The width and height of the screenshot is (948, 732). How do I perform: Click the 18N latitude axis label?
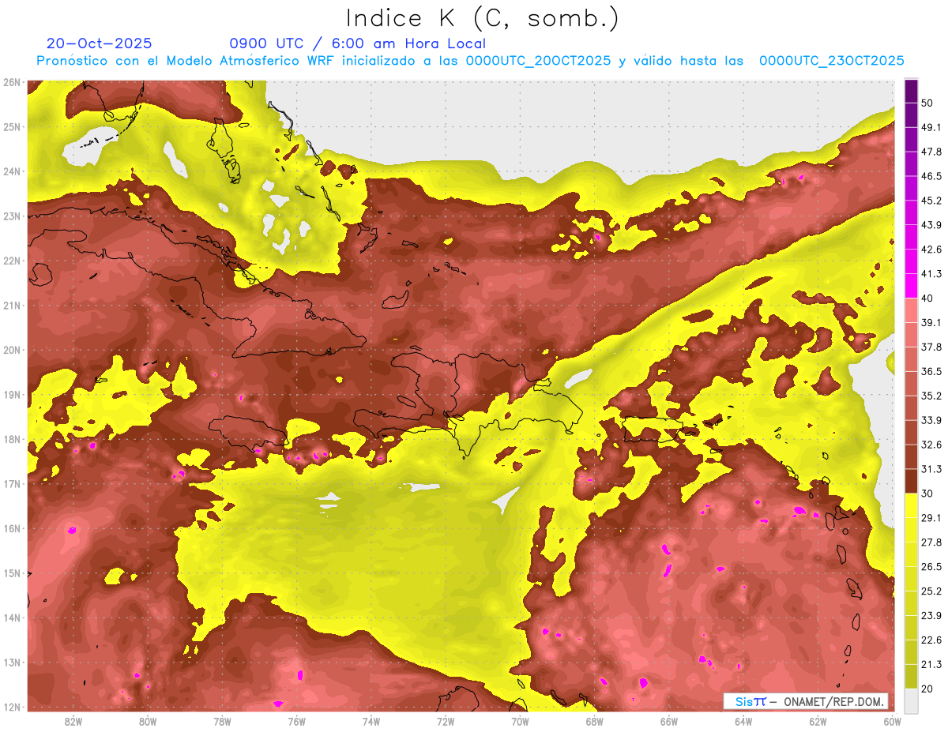(x=11, y=439)
